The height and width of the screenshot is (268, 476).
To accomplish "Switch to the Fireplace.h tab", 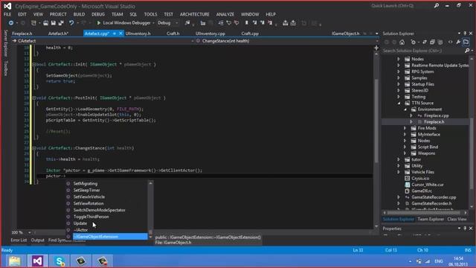I will [x=22, y=33].
